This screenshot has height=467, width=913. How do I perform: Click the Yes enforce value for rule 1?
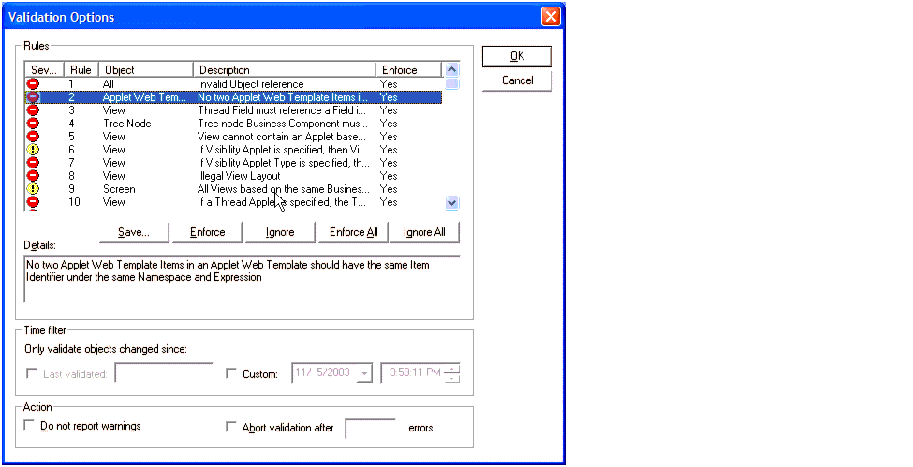389,84
